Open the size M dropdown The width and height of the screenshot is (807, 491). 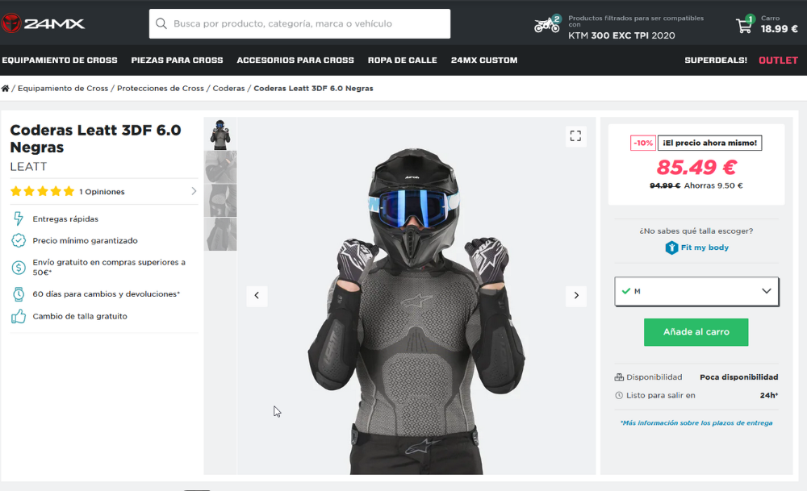pos(696,292)
